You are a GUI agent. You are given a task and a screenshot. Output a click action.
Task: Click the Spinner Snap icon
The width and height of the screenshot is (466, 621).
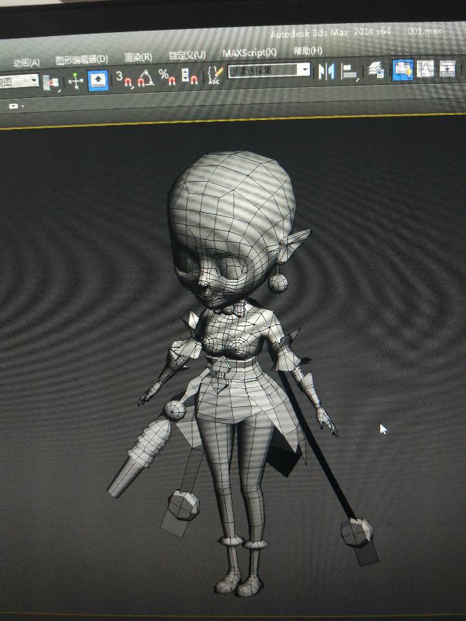coord(189,75)
